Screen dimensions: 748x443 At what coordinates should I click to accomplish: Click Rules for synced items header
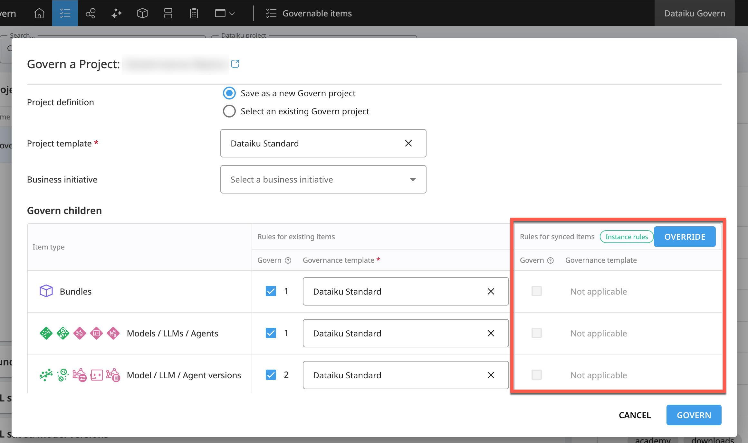point(557,237)
